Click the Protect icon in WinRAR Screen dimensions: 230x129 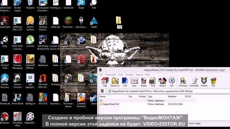click(204, 82)
